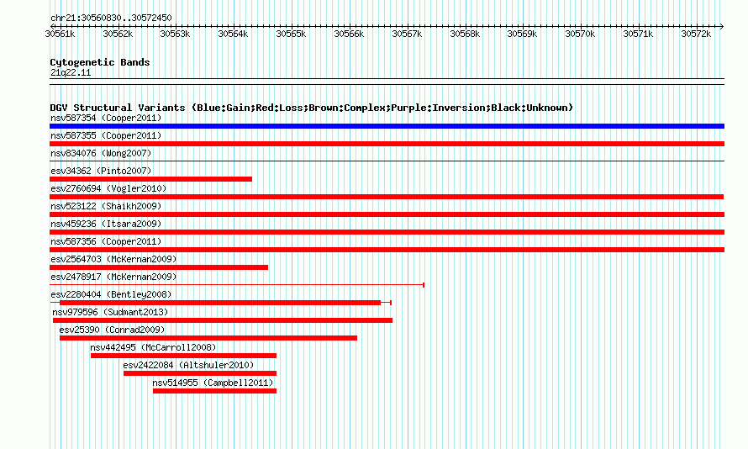Click the 30564k ruler tick label
This screenshot has height=449, width=748.
pos(234,34)
